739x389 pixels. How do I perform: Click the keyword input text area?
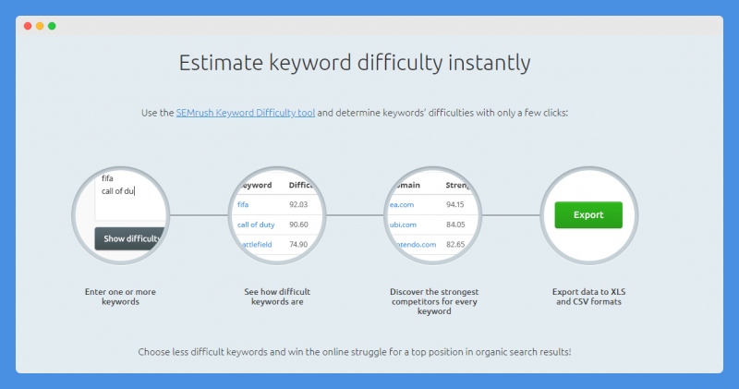click(131, 196)
